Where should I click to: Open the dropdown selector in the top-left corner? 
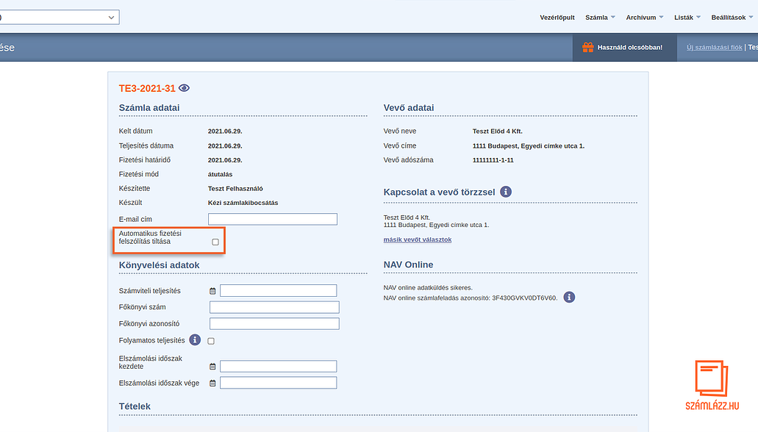pos(59,17)
